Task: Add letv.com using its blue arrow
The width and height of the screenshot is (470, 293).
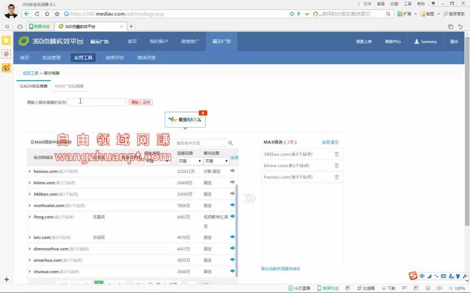Action: tap(232, 237)
